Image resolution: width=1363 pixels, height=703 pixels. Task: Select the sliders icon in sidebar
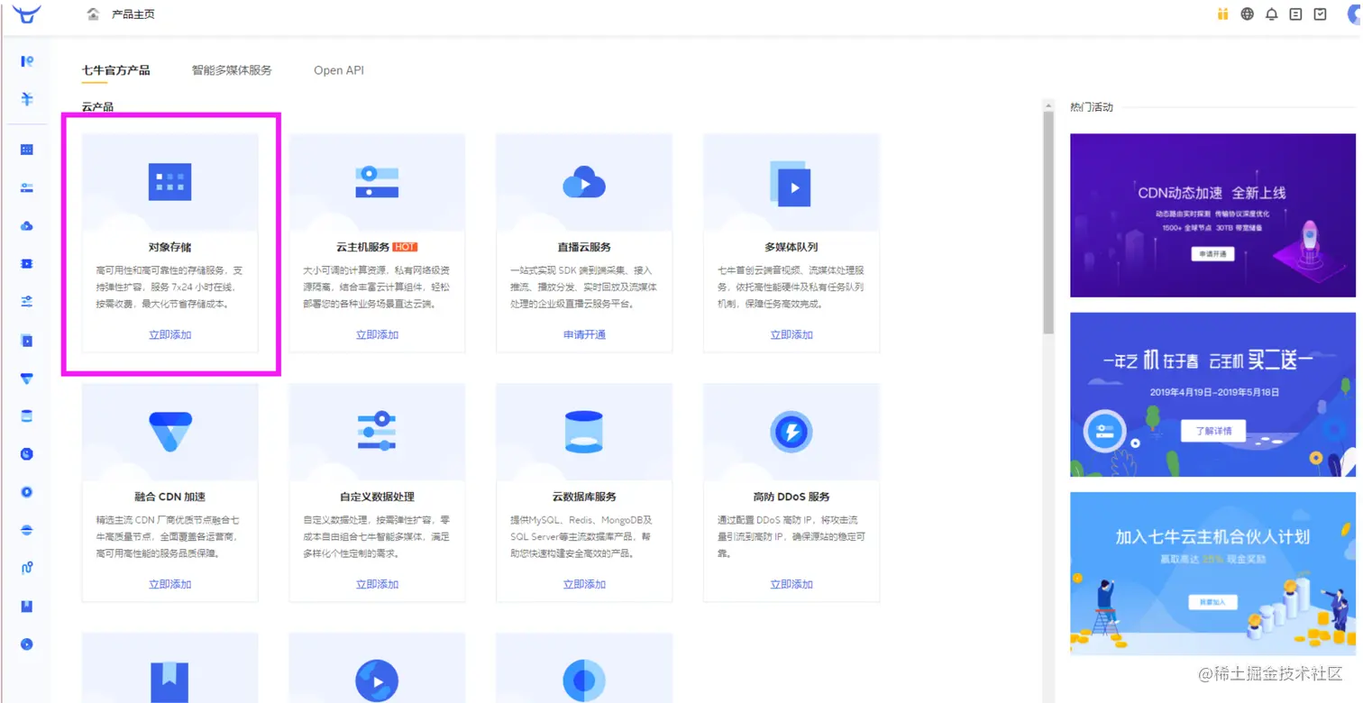pos(27,301)
